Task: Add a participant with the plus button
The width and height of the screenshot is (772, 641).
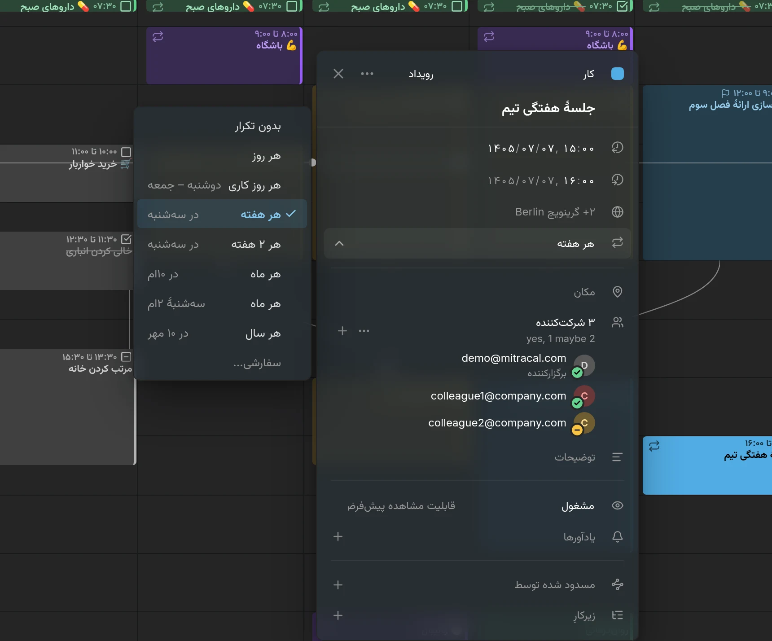Action: (x=342, y=331)
